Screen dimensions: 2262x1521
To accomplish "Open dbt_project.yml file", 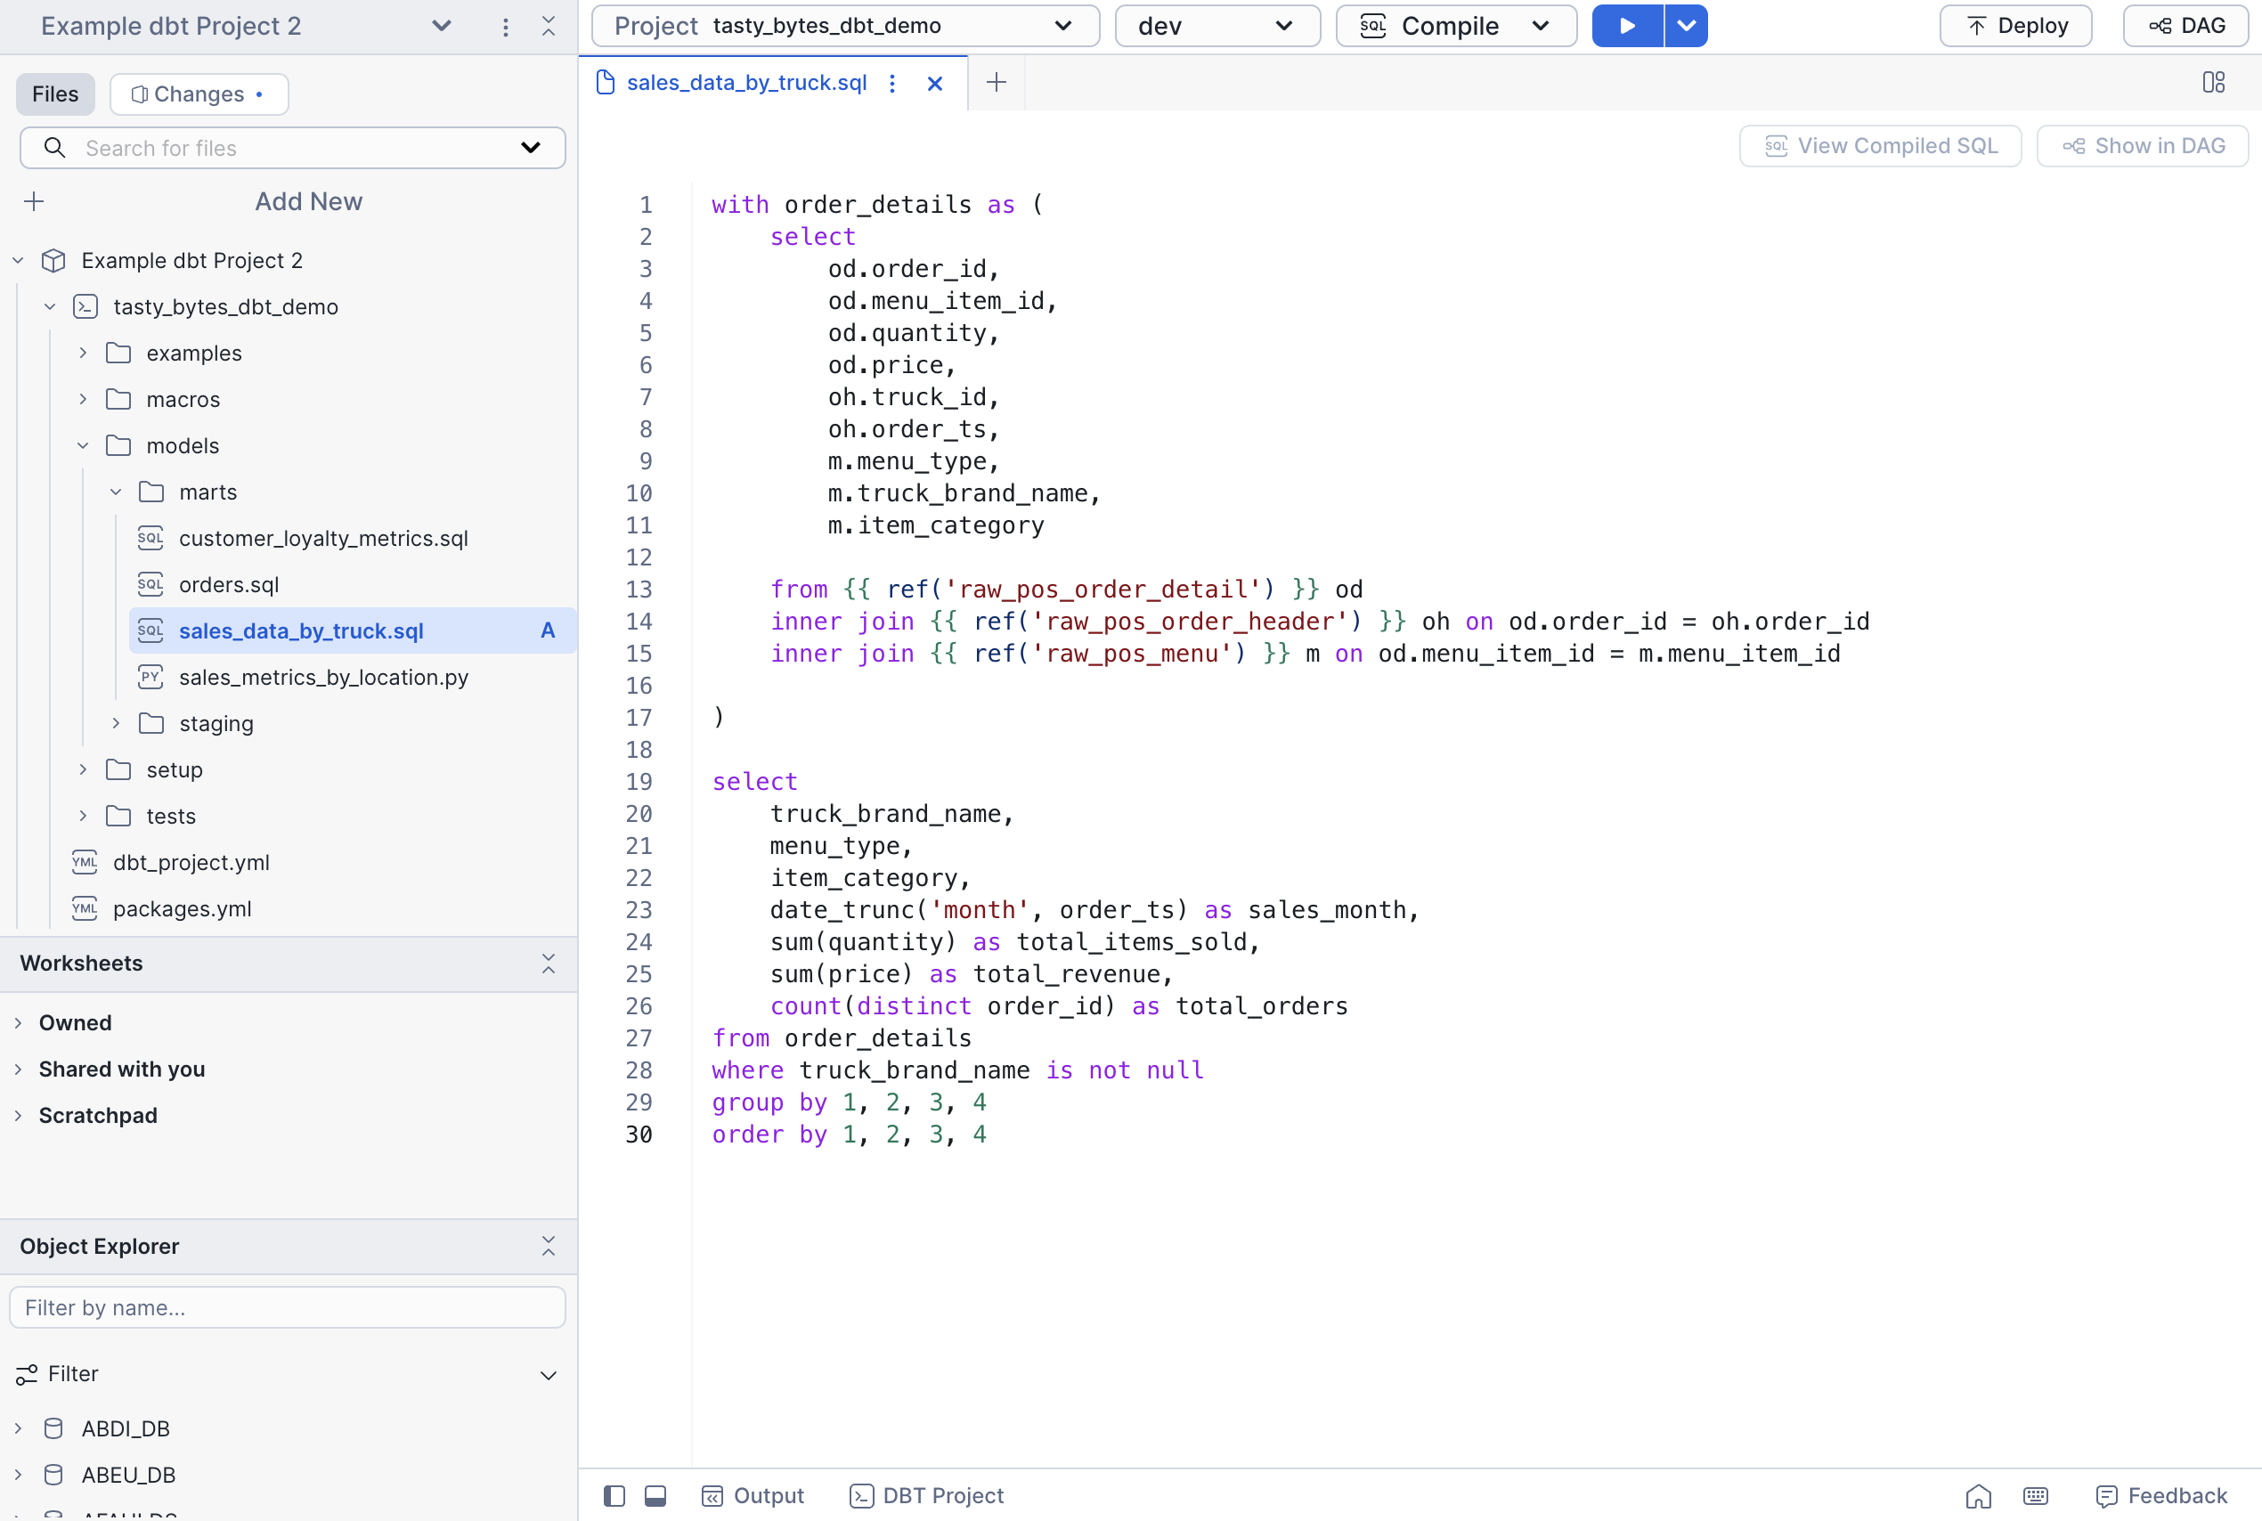I will (x=191, y=862).
